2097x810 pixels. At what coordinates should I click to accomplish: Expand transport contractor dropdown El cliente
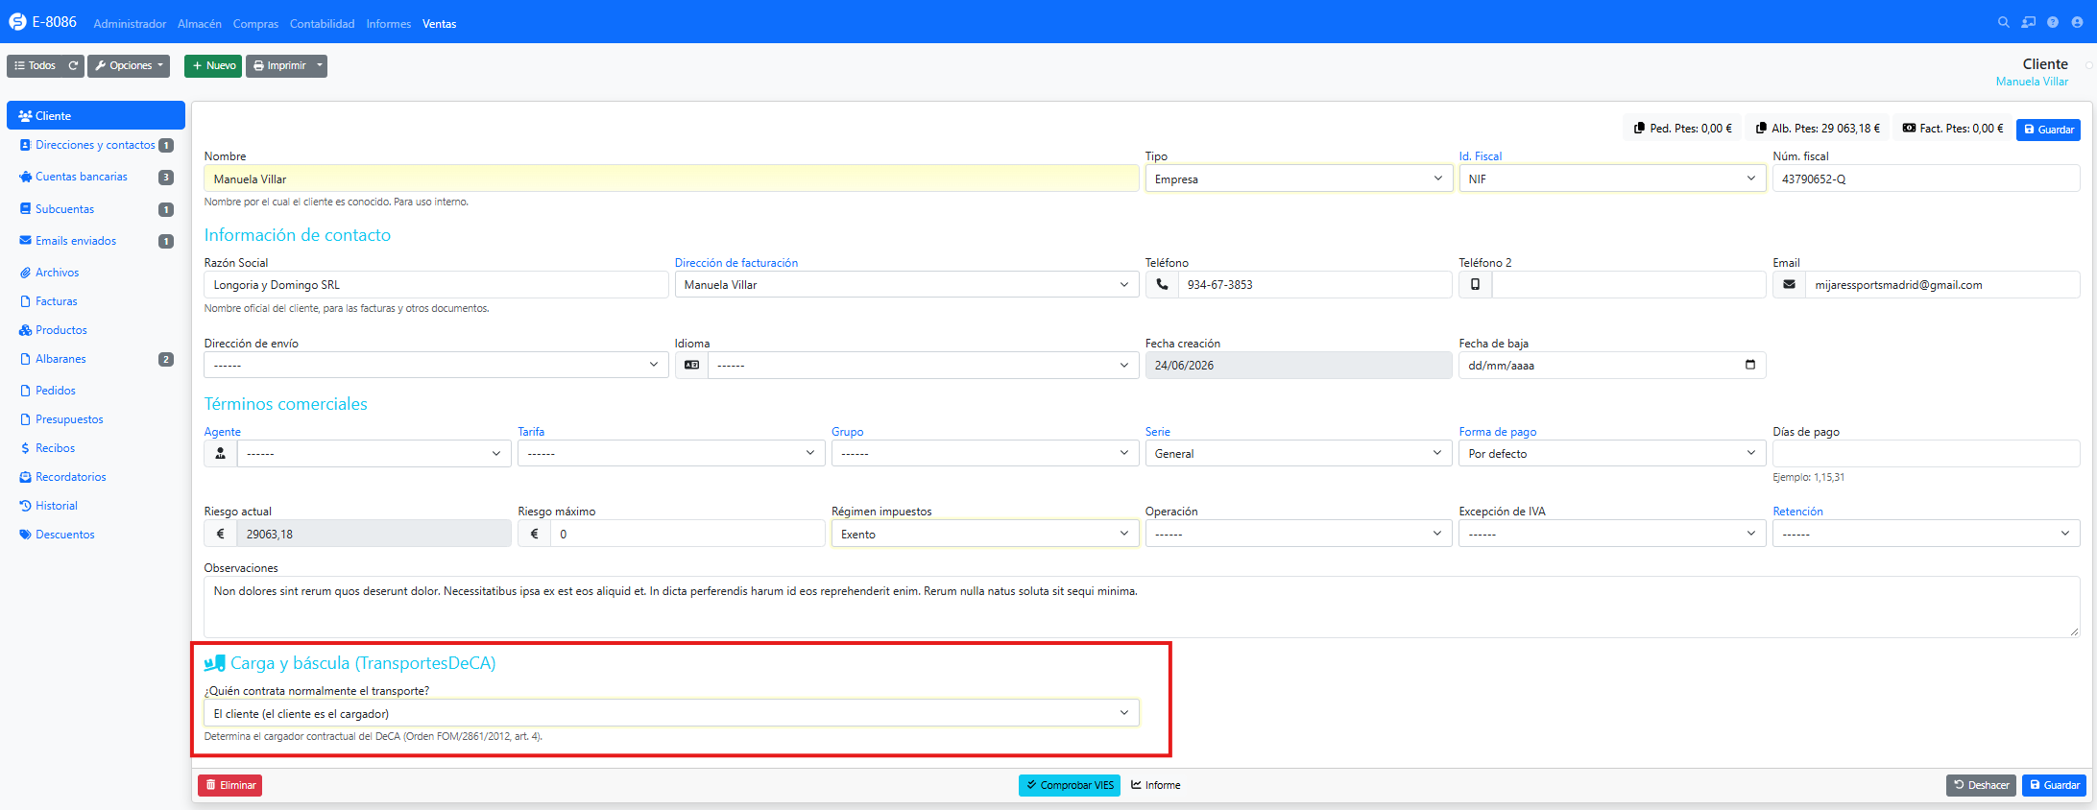click(671, 713)
